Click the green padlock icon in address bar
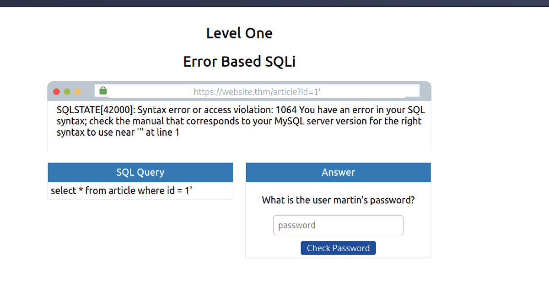 coord(102,90)
